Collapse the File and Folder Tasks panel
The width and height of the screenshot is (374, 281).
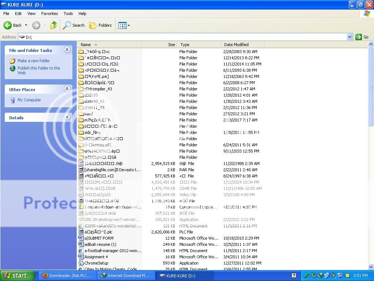pyautogui.click(x=67, y=50)
